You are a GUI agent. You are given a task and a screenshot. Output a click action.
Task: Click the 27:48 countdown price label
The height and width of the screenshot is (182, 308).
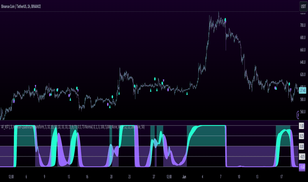(x=302, y=91)
